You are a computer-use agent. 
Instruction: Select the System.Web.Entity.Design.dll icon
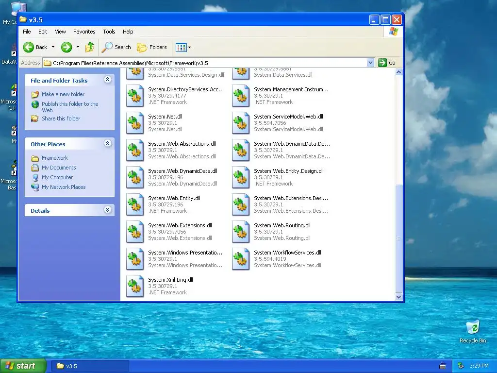point(241,177)
